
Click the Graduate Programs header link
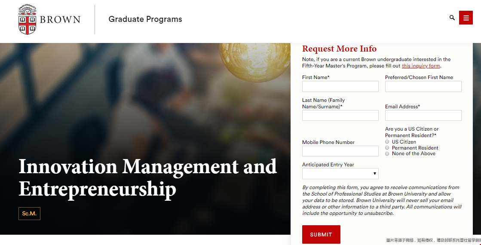point(145,19)
